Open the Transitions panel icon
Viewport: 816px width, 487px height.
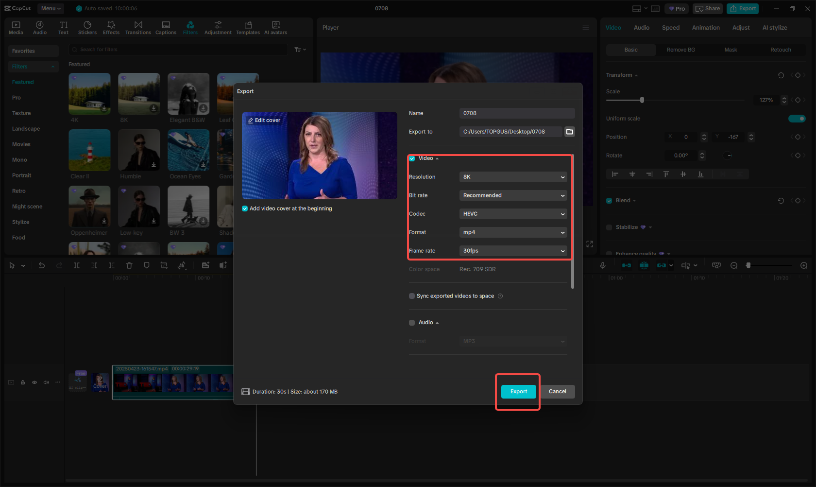(x=138, y=28)
